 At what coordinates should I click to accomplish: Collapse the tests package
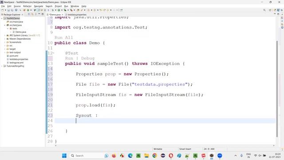(8, 28)
